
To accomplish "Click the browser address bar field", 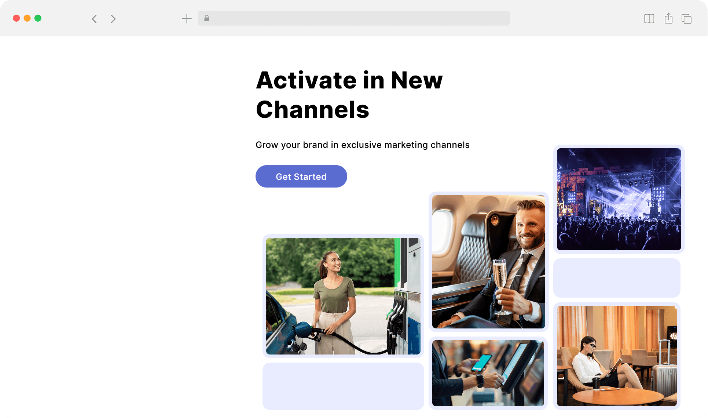I will (x=353, y=18).
